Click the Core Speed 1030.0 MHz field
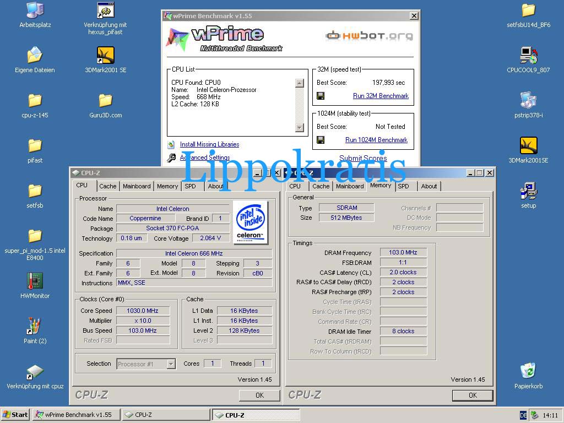 (143, 311)
